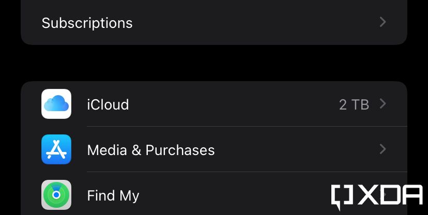Tap the 2 TB storage value

click(354, 104)
